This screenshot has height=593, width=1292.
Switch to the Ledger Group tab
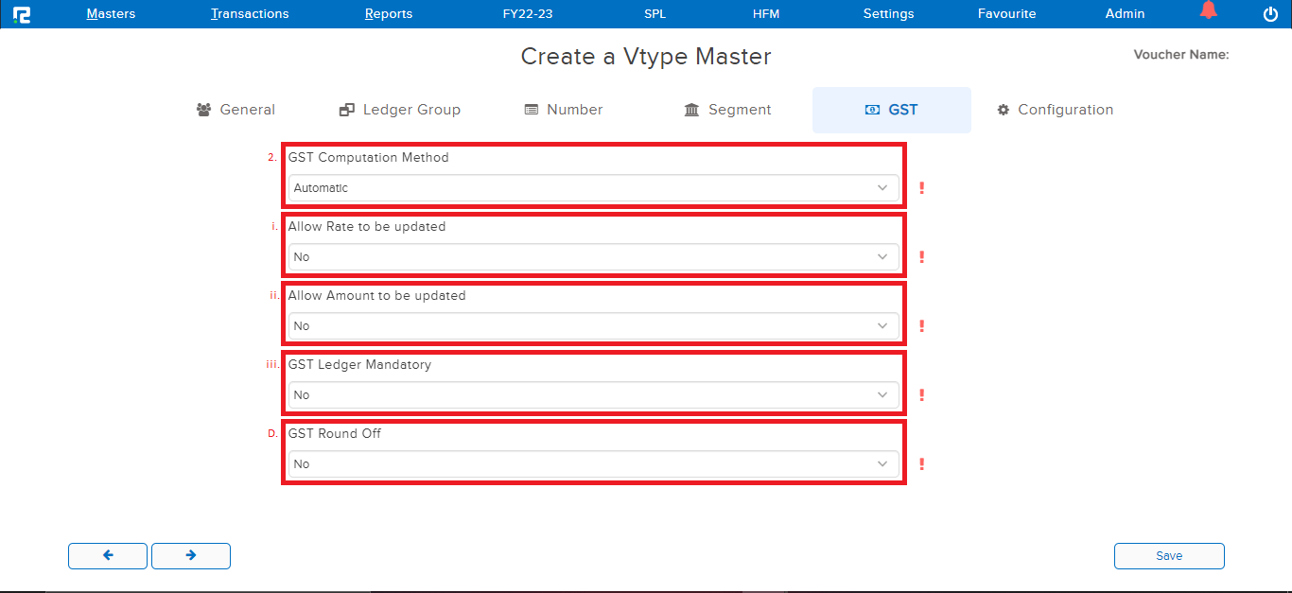(400, 110)
